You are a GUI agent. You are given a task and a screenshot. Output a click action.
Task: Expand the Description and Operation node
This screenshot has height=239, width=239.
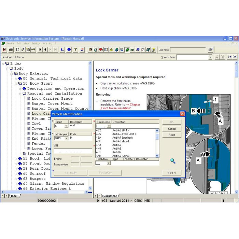(x=20, y=89)
